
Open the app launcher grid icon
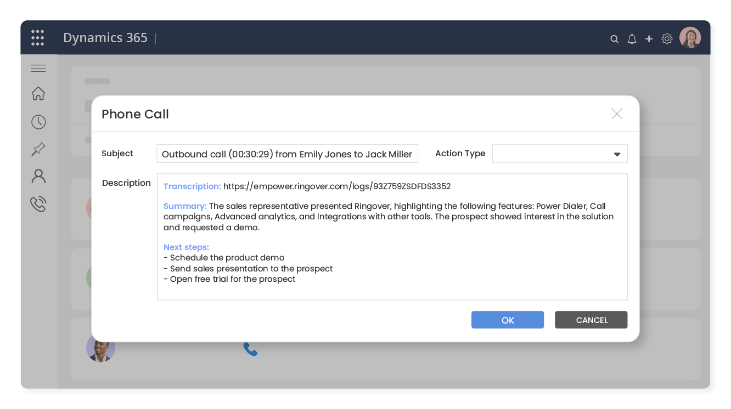(x=37, y=38)
